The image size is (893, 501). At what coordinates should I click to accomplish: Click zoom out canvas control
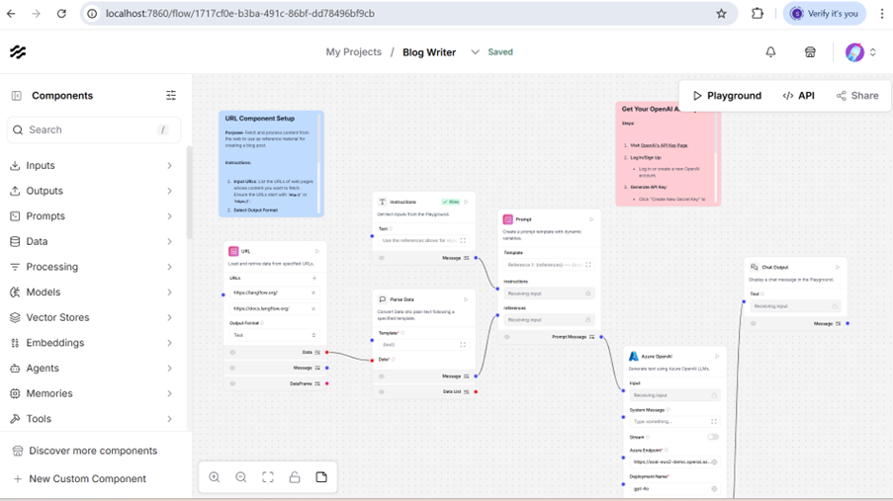(x=241, y=477)
